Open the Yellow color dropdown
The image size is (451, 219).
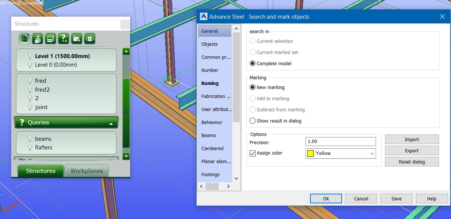(341, 153)
